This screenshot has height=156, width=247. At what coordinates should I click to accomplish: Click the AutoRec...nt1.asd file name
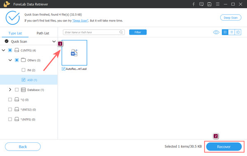pyautogui.click(x=76, y=69)
